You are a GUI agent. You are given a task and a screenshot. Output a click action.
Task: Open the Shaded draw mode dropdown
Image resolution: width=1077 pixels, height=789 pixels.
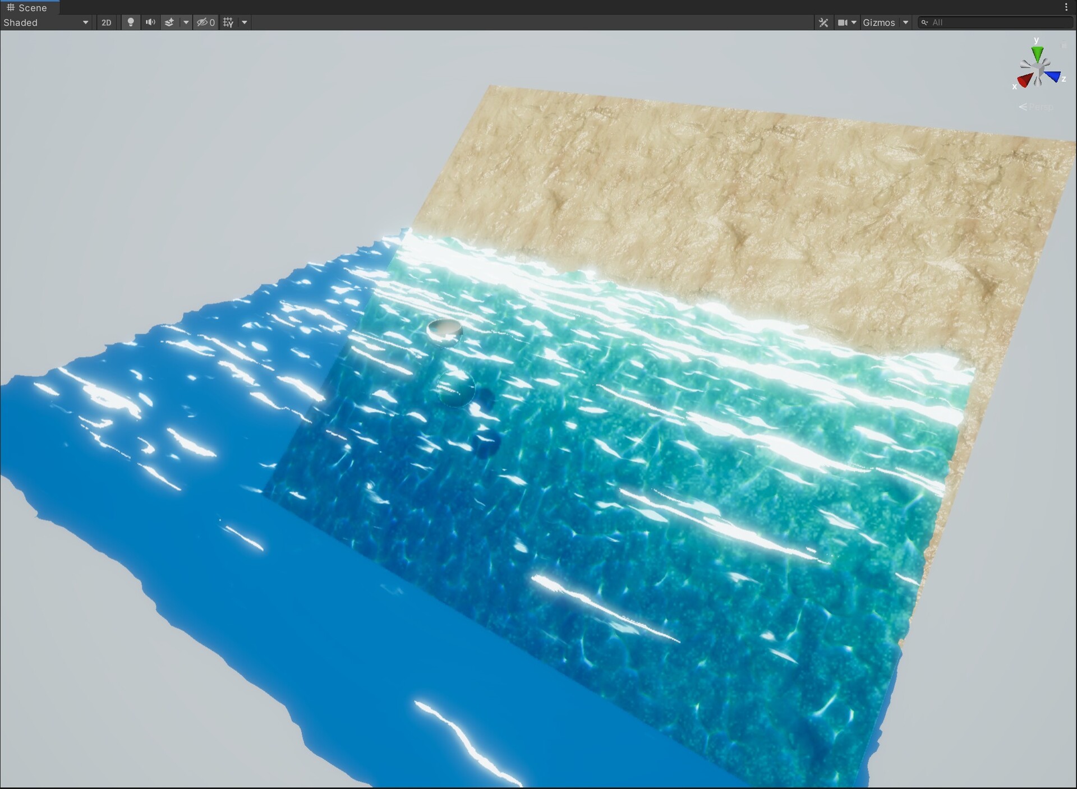(46, 22)
